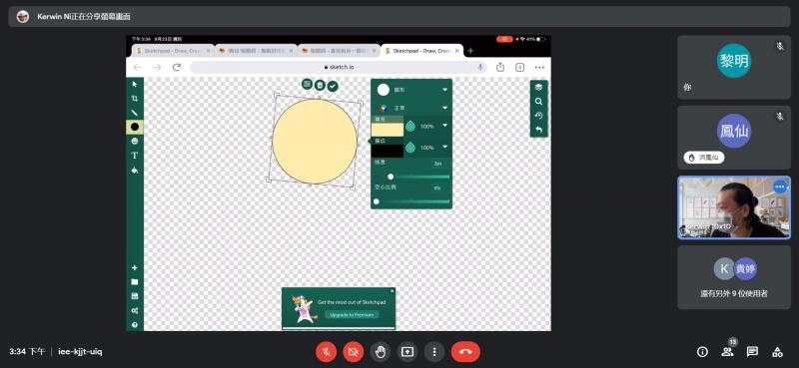Expand the fill opacity 100% dropdown
799x368 pixels.
tap(444, 126)
